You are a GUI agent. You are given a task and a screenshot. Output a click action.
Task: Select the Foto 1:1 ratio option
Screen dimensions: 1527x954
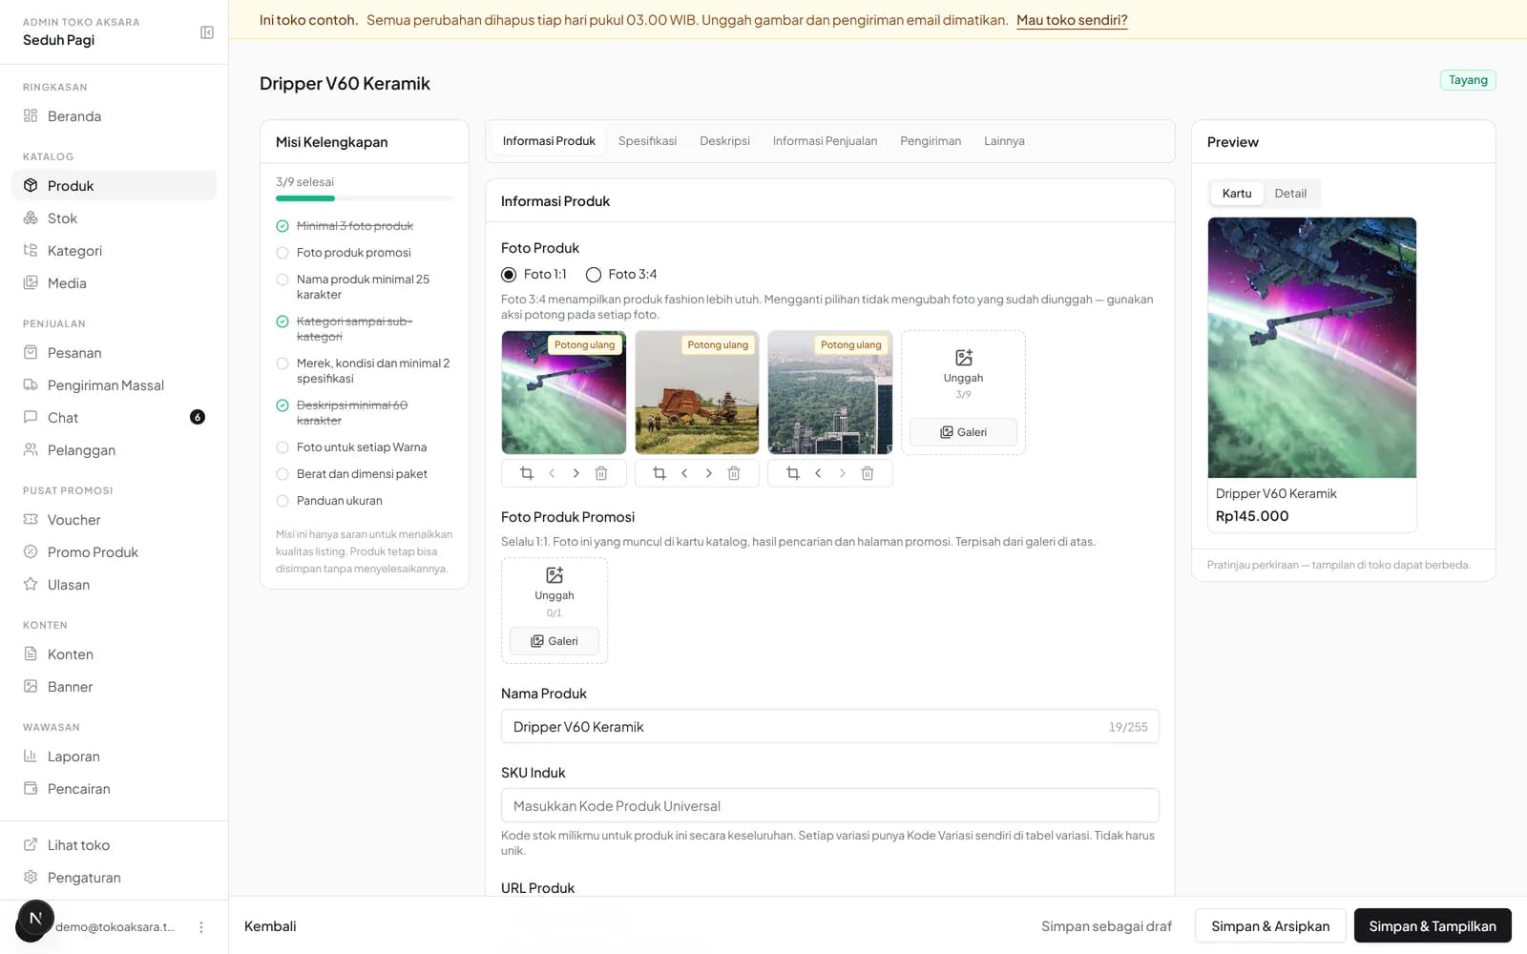509,275
